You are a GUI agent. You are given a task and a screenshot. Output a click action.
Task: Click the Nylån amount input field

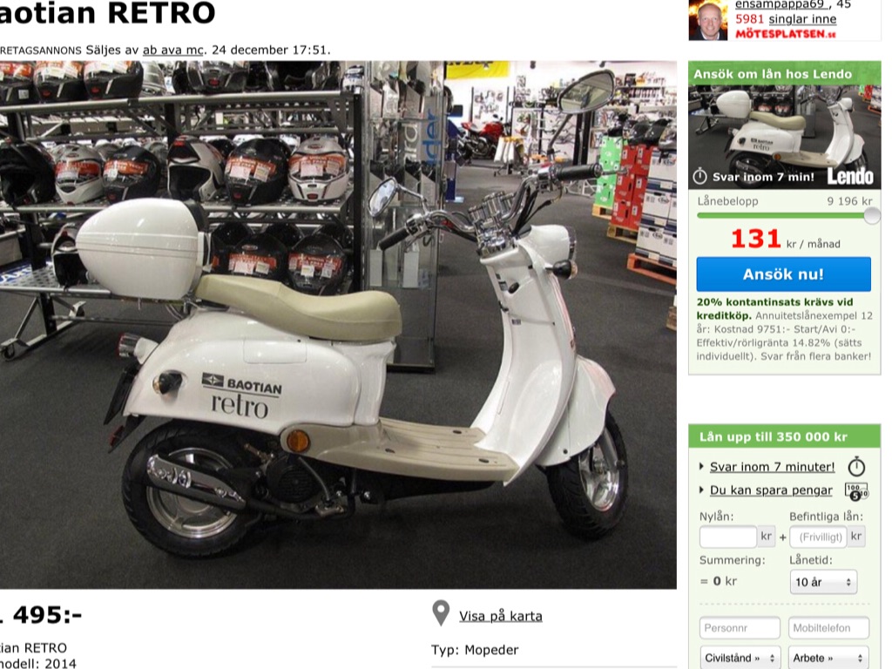728,537
